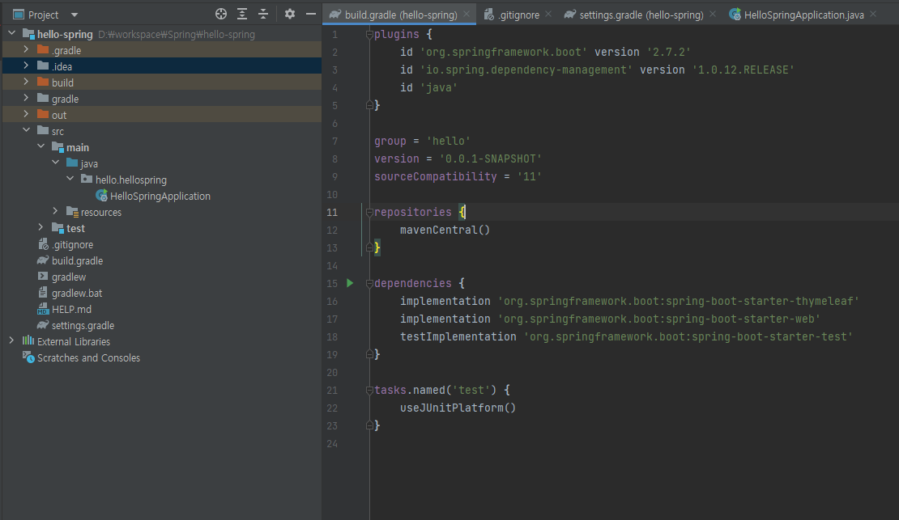Viewport: 899px width, 520px height.
Task: Expand External Libraries node
Action: 11,340
